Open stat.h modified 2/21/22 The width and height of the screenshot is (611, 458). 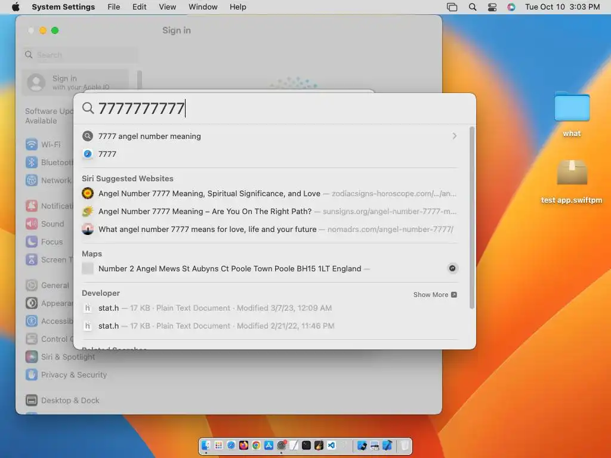pos(269,326)
